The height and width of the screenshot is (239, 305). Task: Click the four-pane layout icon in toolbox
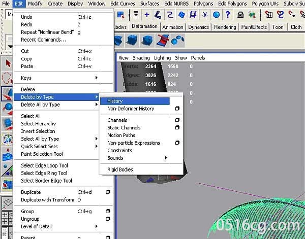pos(7,218)
